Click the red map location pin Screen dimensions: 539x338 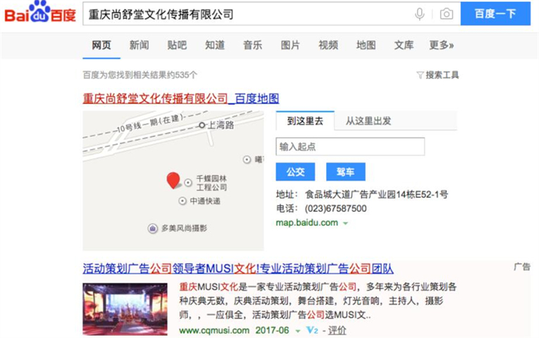click(173, 180)
